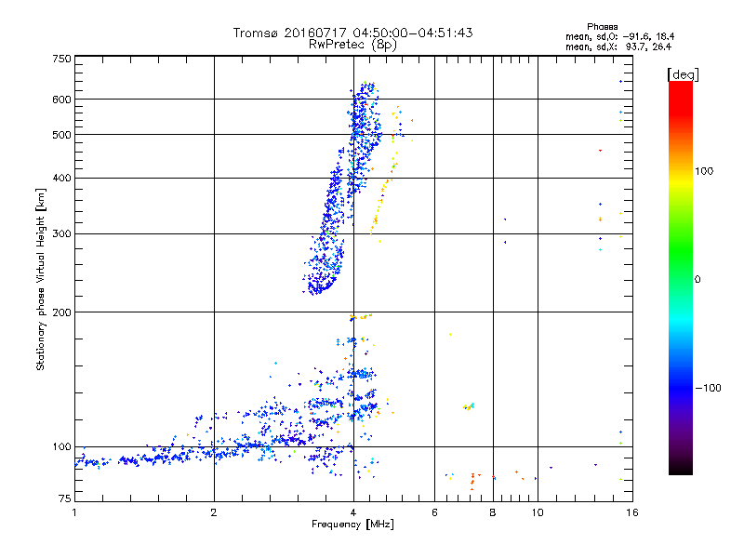The image size is (744, 558).
Task: Click the phase colorbar gradient
Action: pos(681,277)
